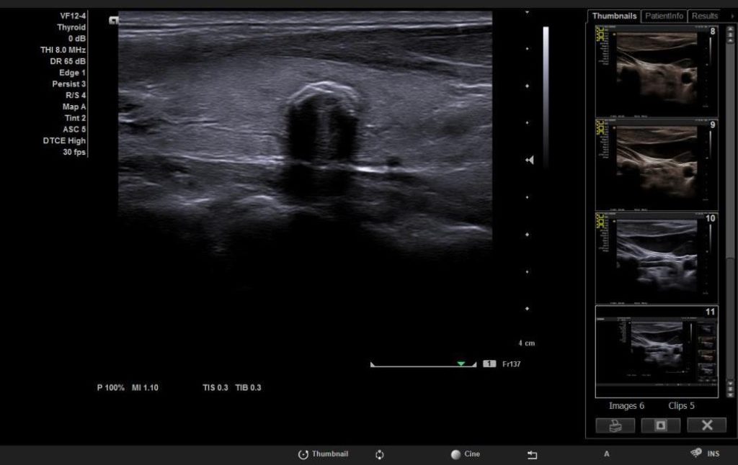Click the circular rotate arrows icon
Image resolution: width=738 pixels, height=465 pixels.
point(380,454)
